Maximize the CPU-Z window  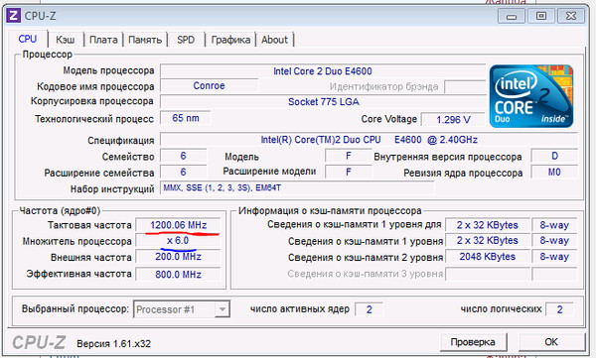coord(541,16)
